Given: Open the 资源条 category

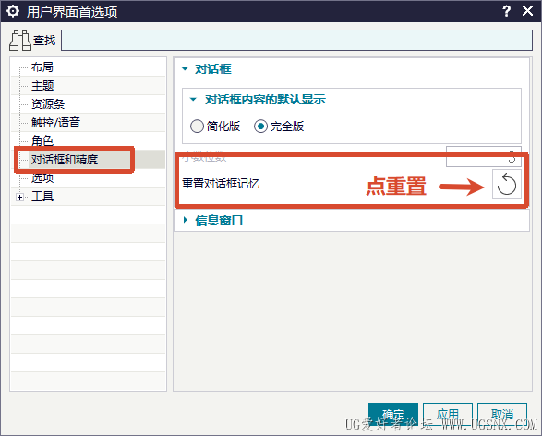Looking at the screenshot, I should click(x=48, y=103).
